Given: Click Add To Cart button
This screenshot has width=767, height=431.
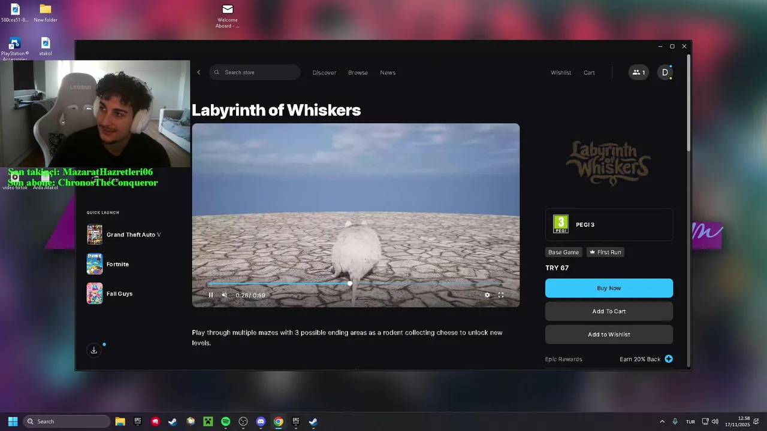Looking at the screenshot, I should click(x=609, y=311).
